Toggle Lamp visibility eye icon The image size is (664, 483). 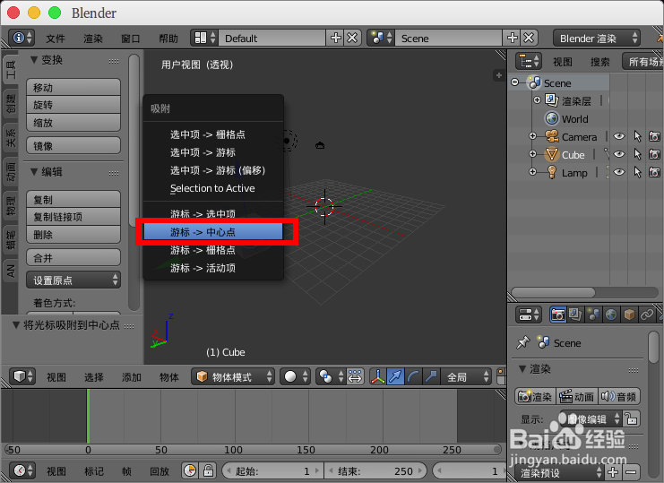pyautogui.click(x=618, y=172)
